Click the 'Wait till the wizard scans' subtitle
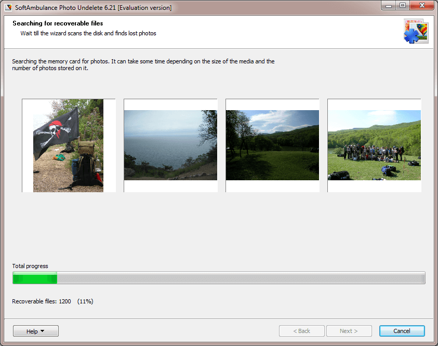 [88, 33]
